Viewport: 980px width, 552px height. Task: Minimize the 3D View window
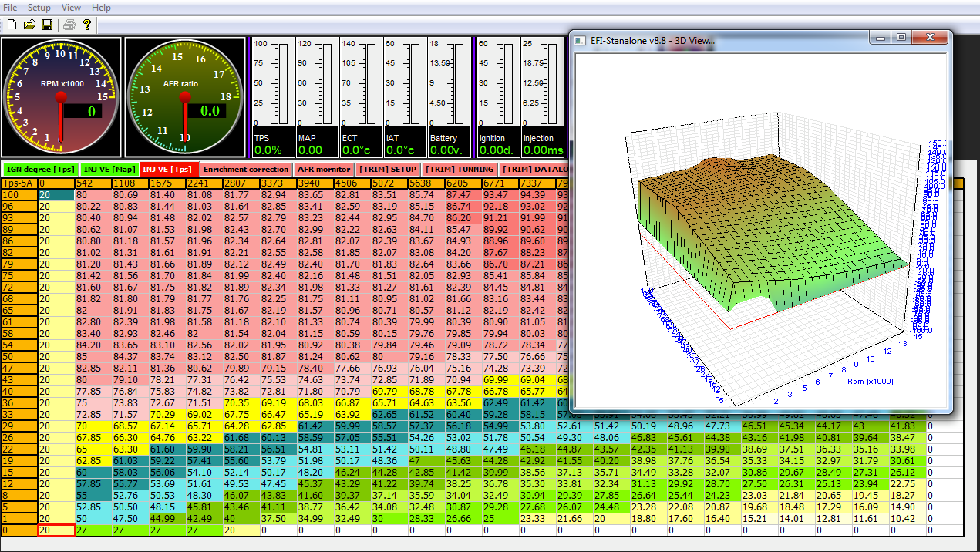click(881, 37)
